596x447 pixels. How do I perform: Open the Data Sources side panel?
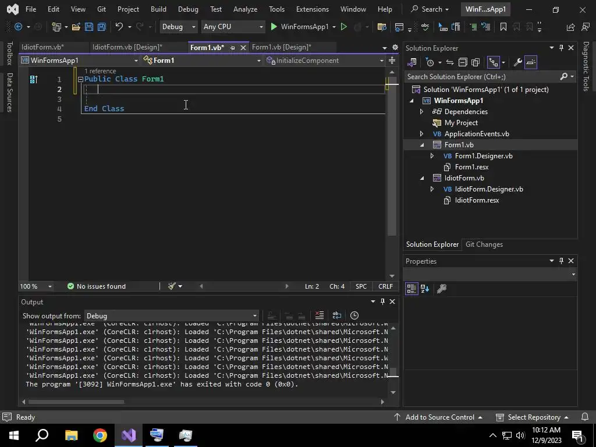pyautogui.click(x=10, y=93)
